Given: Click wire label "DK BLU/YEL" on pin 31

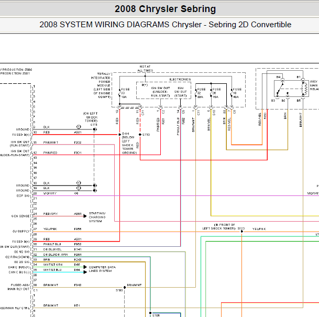Looking at the screenshot, I should (x=52, y=249).
